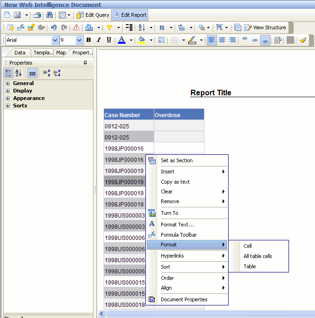Expand the General properties group
Screen dimensions: 315x318
[8, 83]
